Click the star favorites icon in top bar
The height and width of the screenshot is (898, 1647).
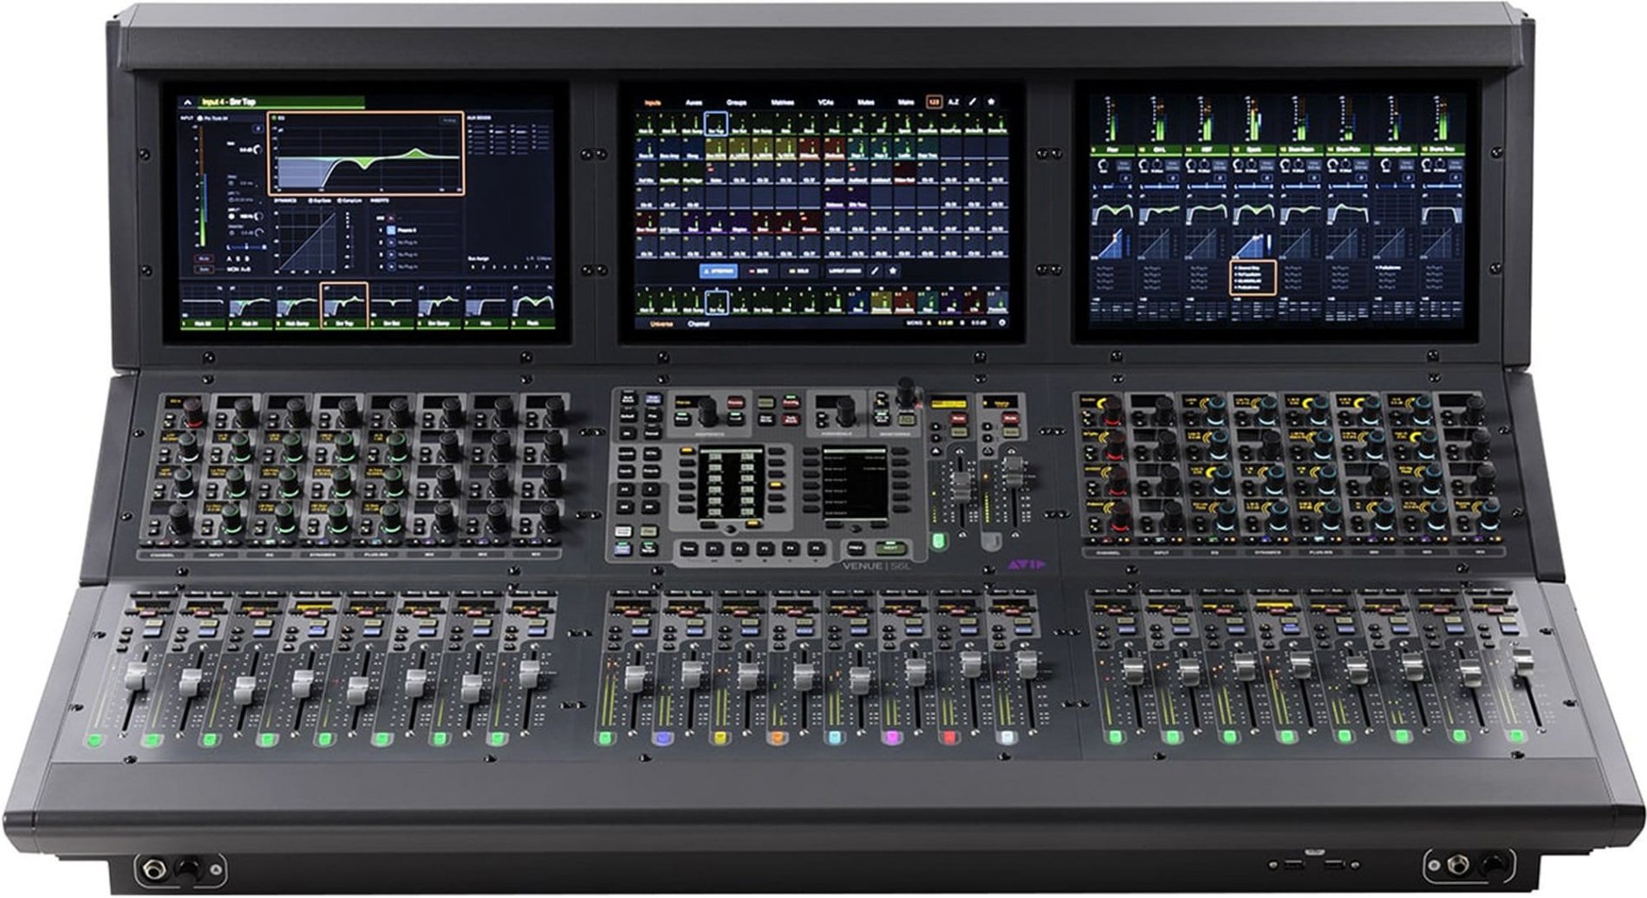click(x=991, y=102)
